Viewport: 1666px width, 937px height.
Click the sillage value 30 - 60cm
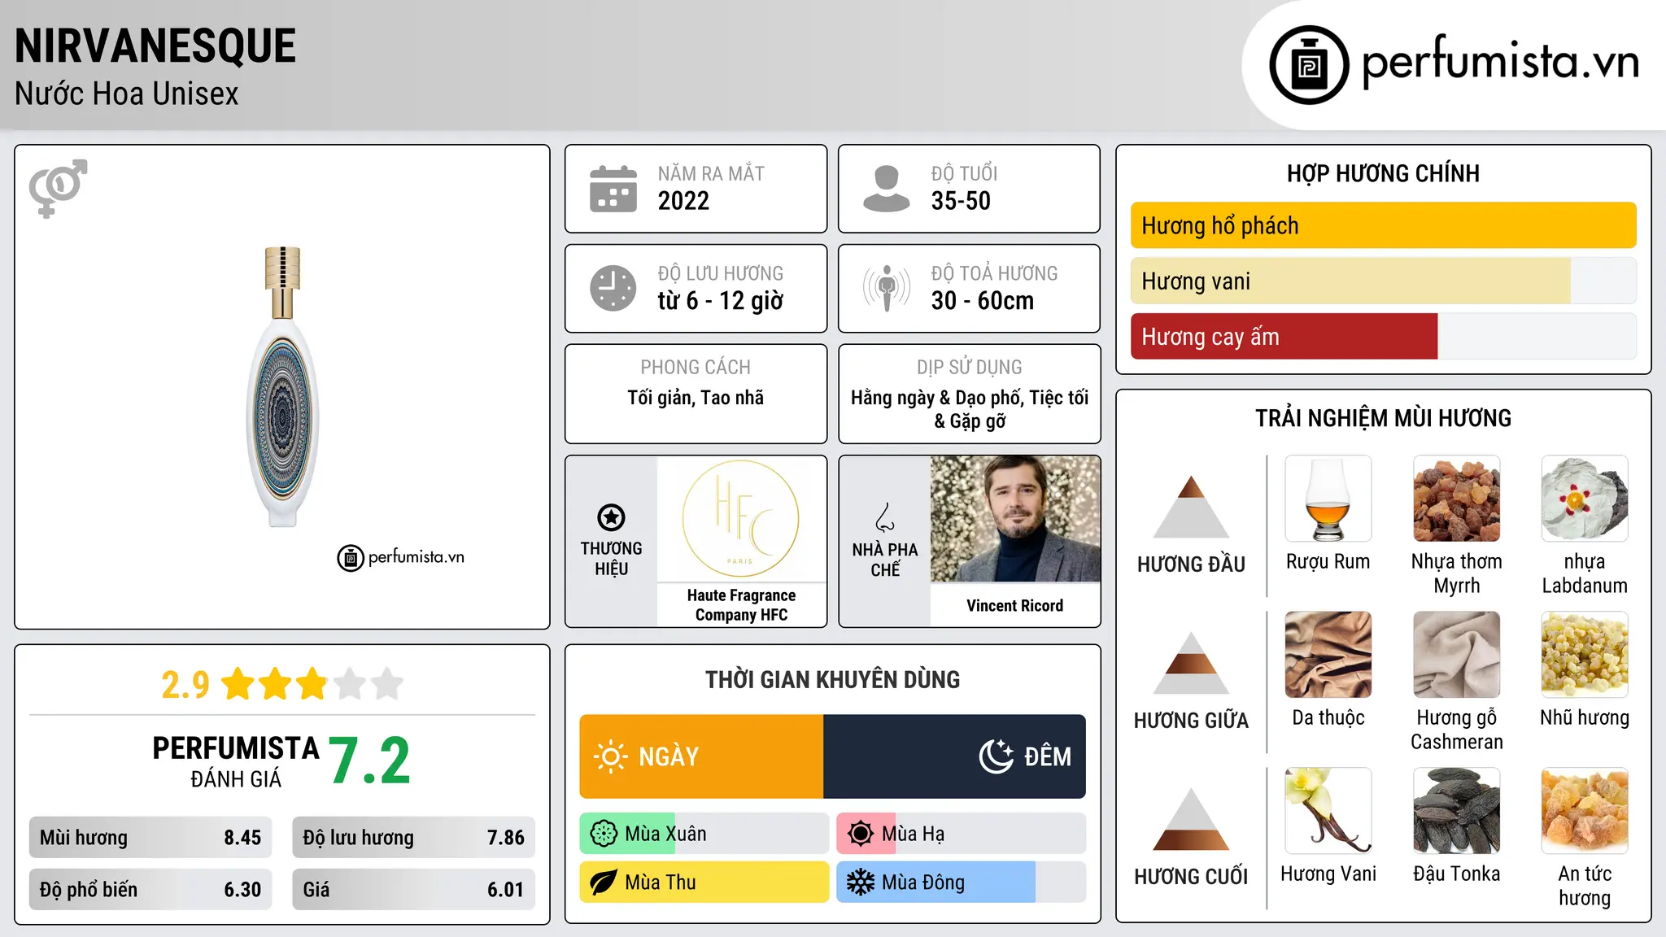(x=983, y=301)
